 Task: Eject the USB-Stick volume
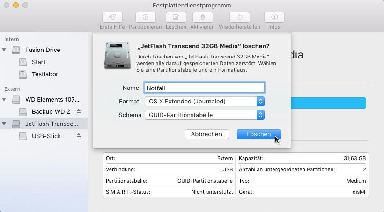79,135
